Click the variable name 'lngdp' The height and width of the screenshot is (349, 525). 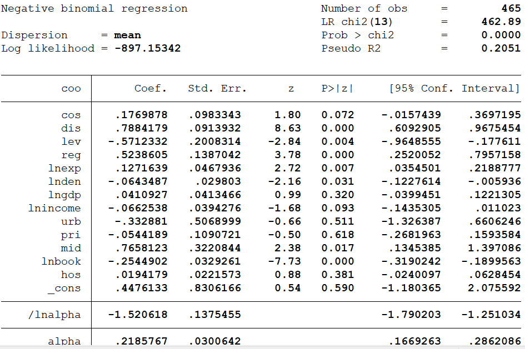click(x=64, y=195)
